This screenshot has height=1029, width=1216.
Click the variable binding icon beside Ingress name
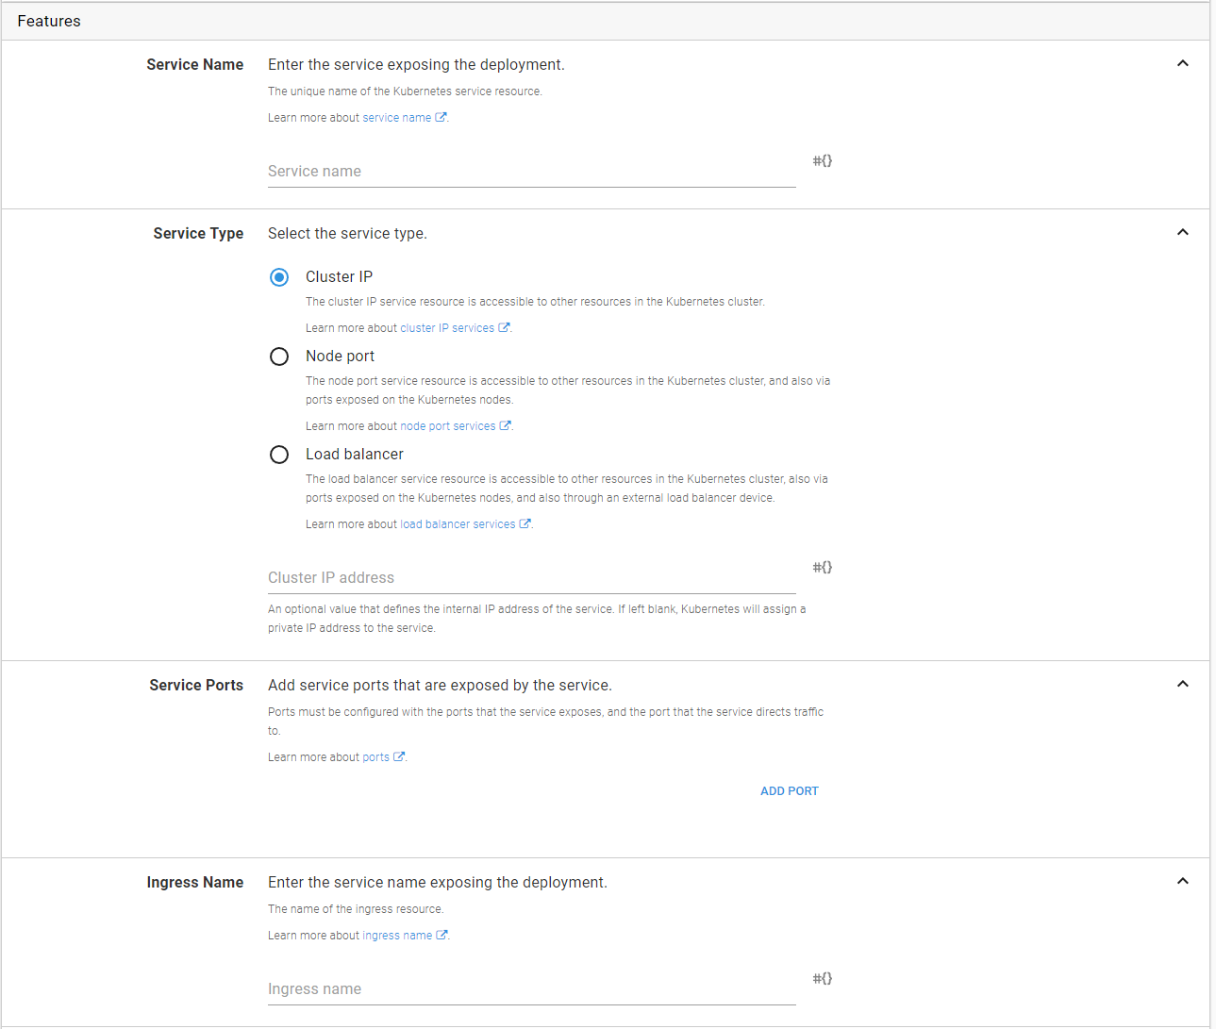[x=822, y=979]
